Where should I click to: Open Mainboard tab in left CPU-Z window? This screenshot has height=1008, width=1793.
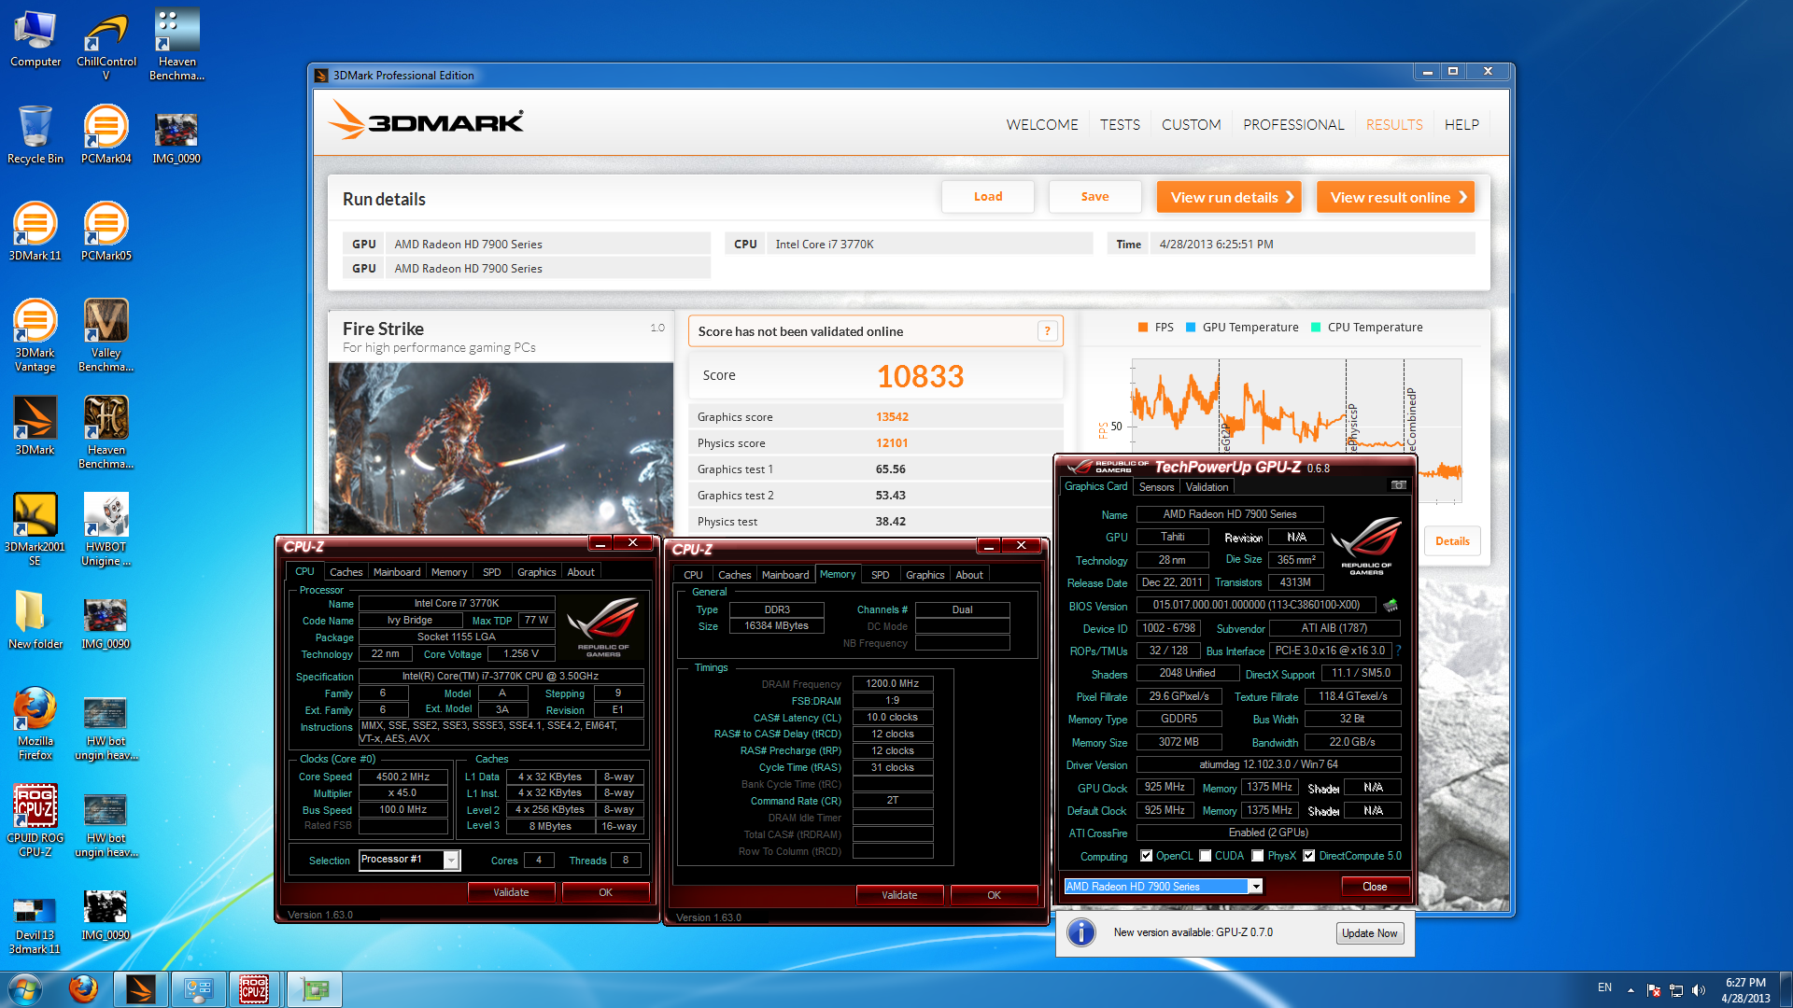click(x=397, y=572)
